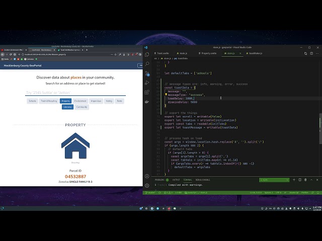Open the Run and Debug view

point(147,82)
